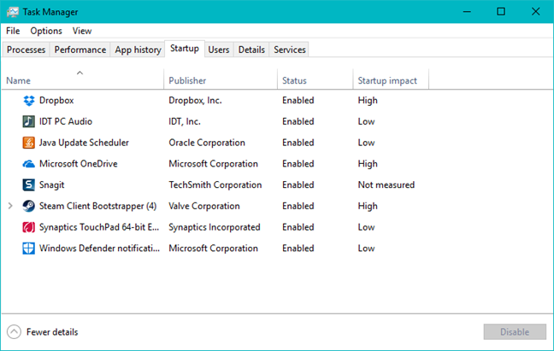
Task: Maximize the Task Manager window
Action: point(501,12)
